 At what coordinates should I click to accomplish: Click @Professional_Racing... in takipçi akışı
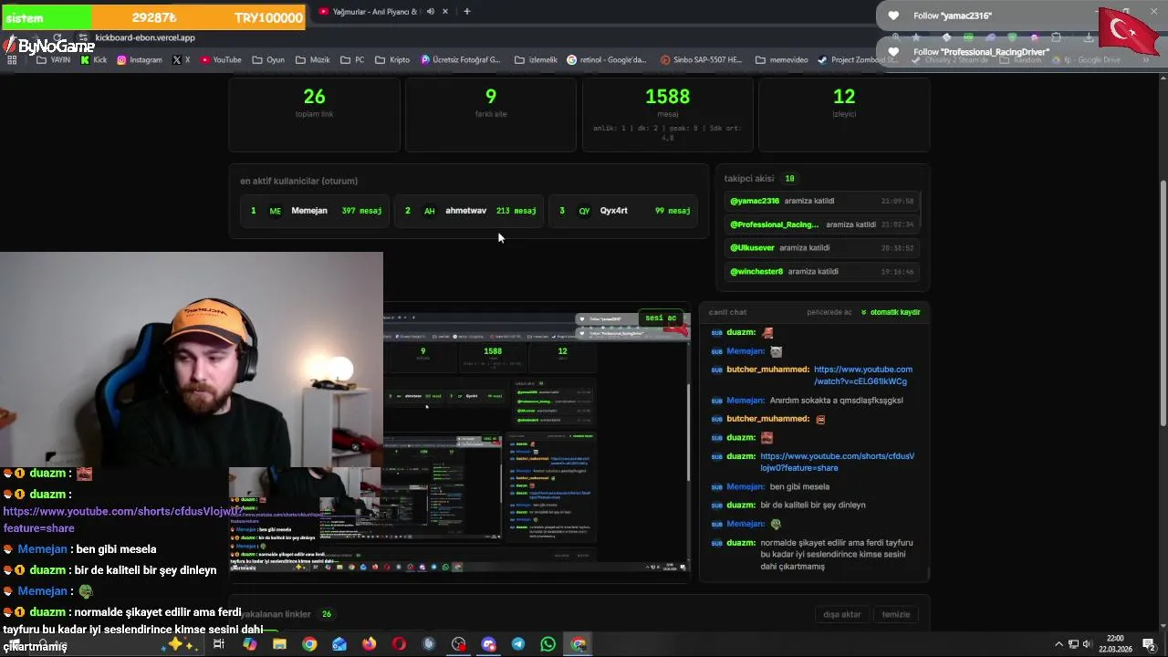pyautogui.click(x=775, y=224)
